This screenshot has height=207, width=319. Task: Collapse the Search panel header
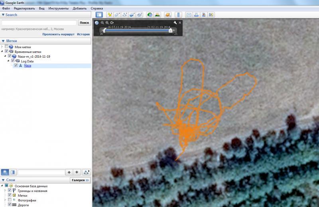coord(3,15)
